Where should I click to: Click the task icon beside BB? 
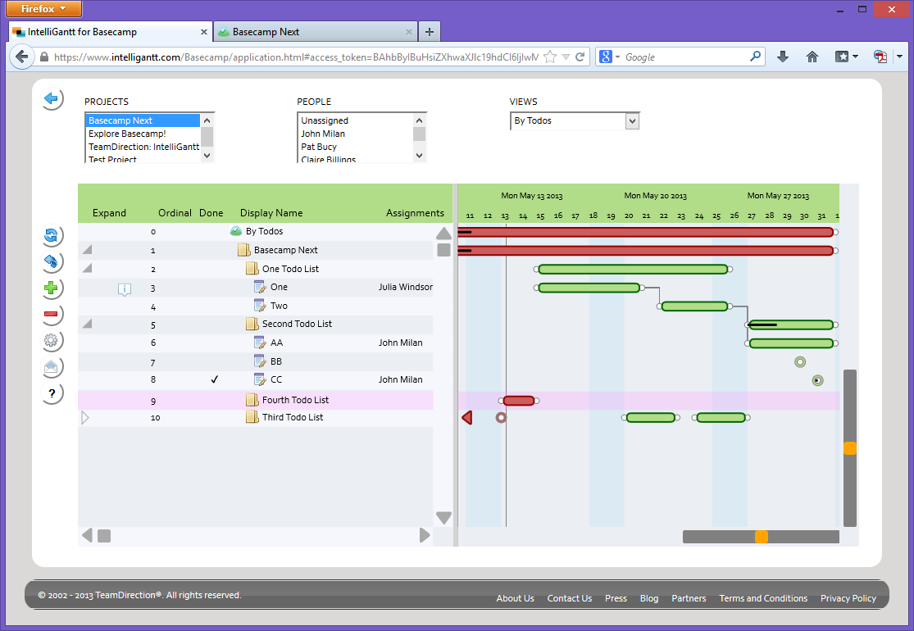point(260,361)
